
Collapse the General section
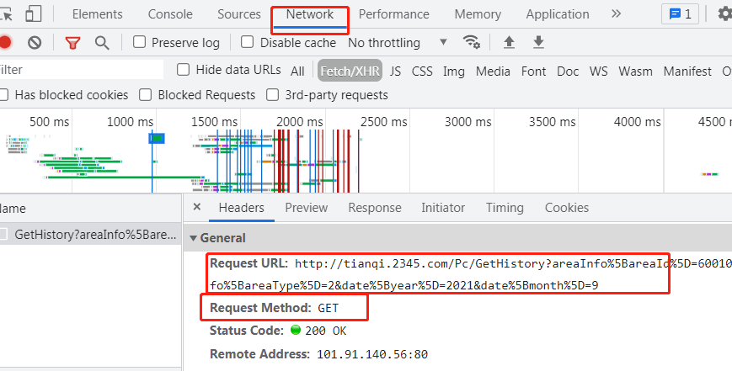point(194,238)
